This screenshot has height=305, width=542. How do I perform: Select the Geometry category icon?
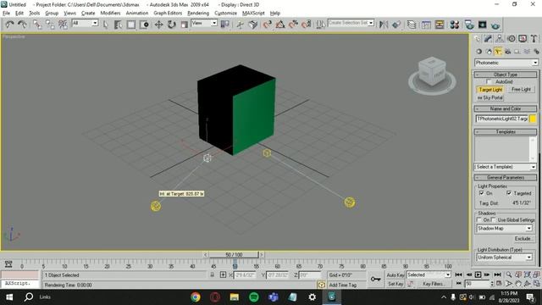pyautogui.click(x=478, y=52)
